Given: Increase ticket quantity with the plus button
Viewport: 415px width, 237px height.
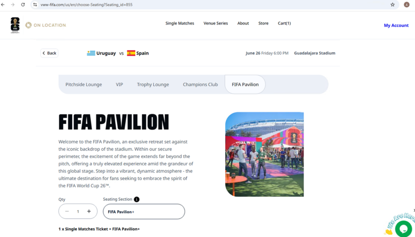Looking at the screenshot, I should [x=89, y=211].
